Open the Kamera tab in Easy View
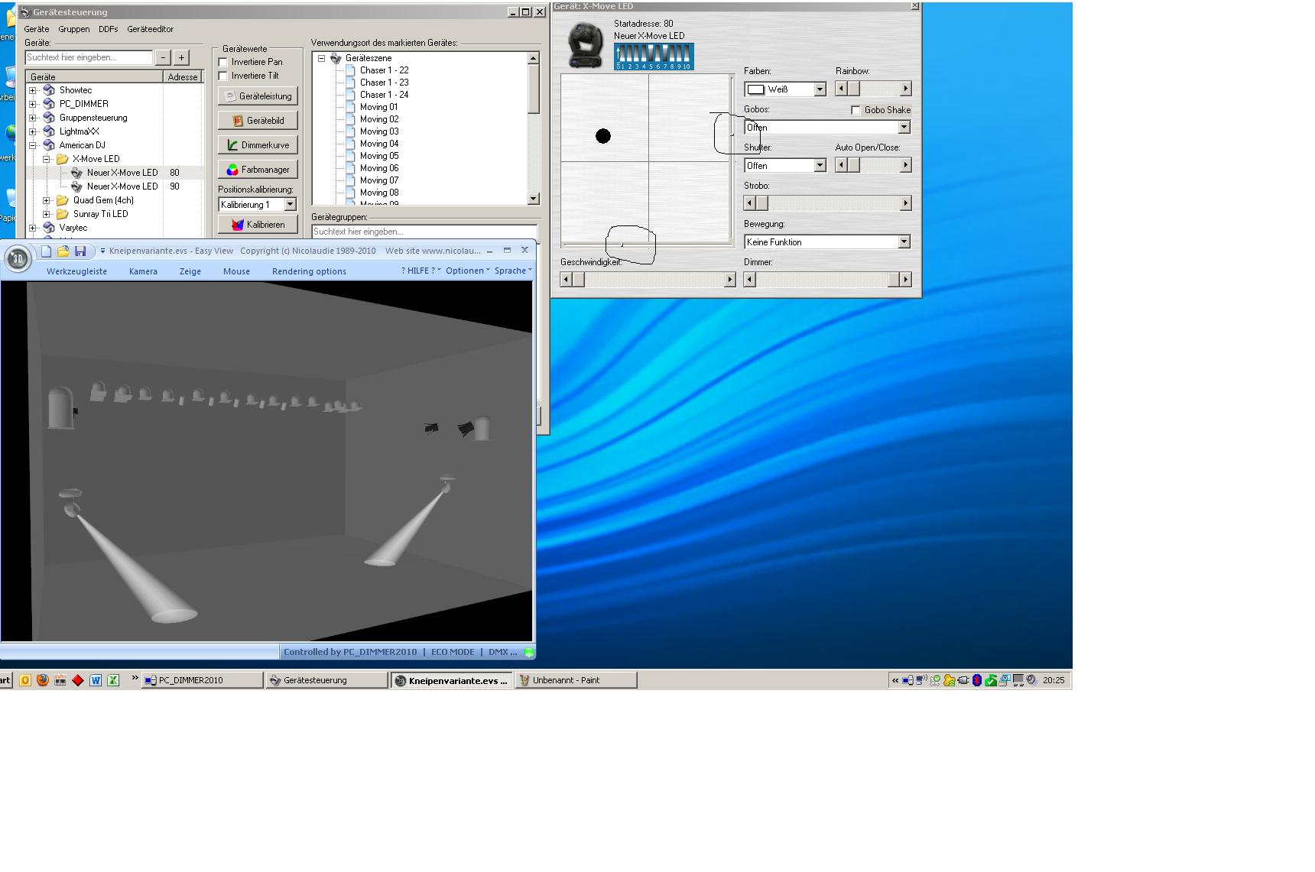This screenshot has height=872, width=1315. coord(143,271)
